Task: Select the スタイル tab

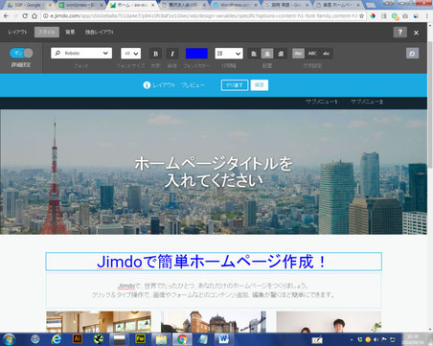Action: [x=47, y=32]
